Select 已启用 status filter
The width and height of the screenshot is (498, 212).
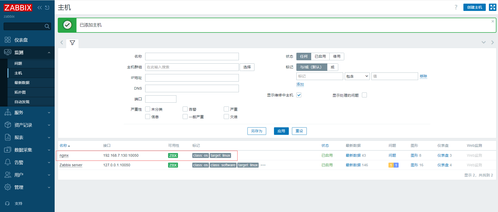tap(320, 56)
